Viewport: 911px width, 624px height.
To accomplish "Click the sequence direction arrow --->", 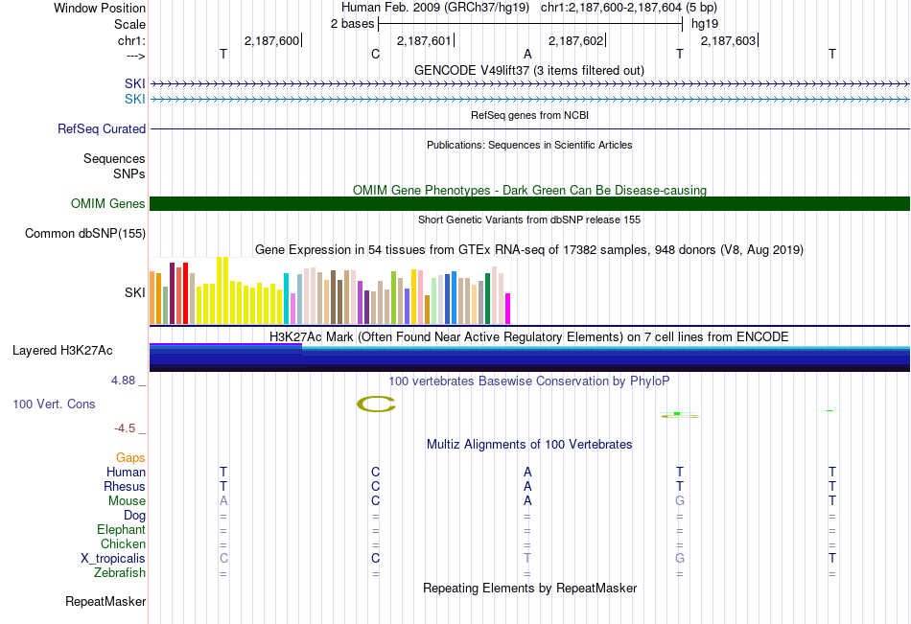I will coord(135,56).
